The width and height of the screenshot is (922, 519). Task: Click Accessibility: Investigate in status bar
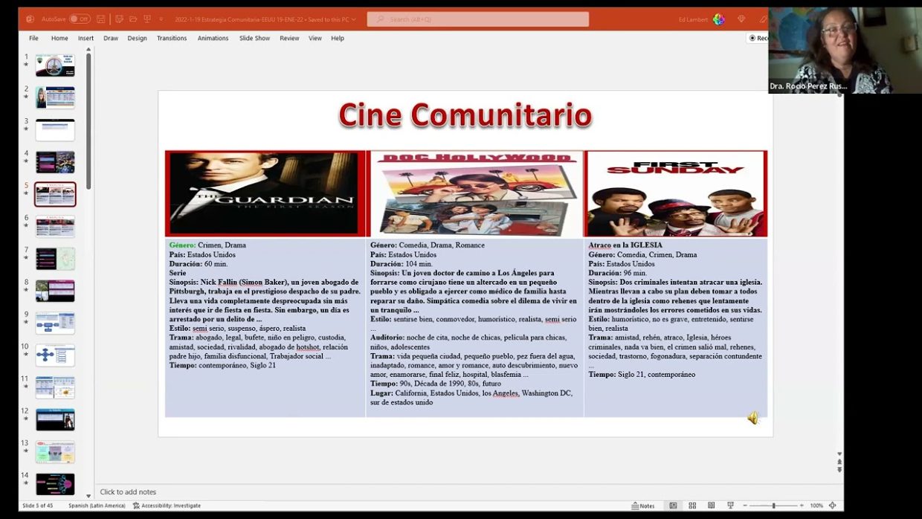(x=167, y=506)
